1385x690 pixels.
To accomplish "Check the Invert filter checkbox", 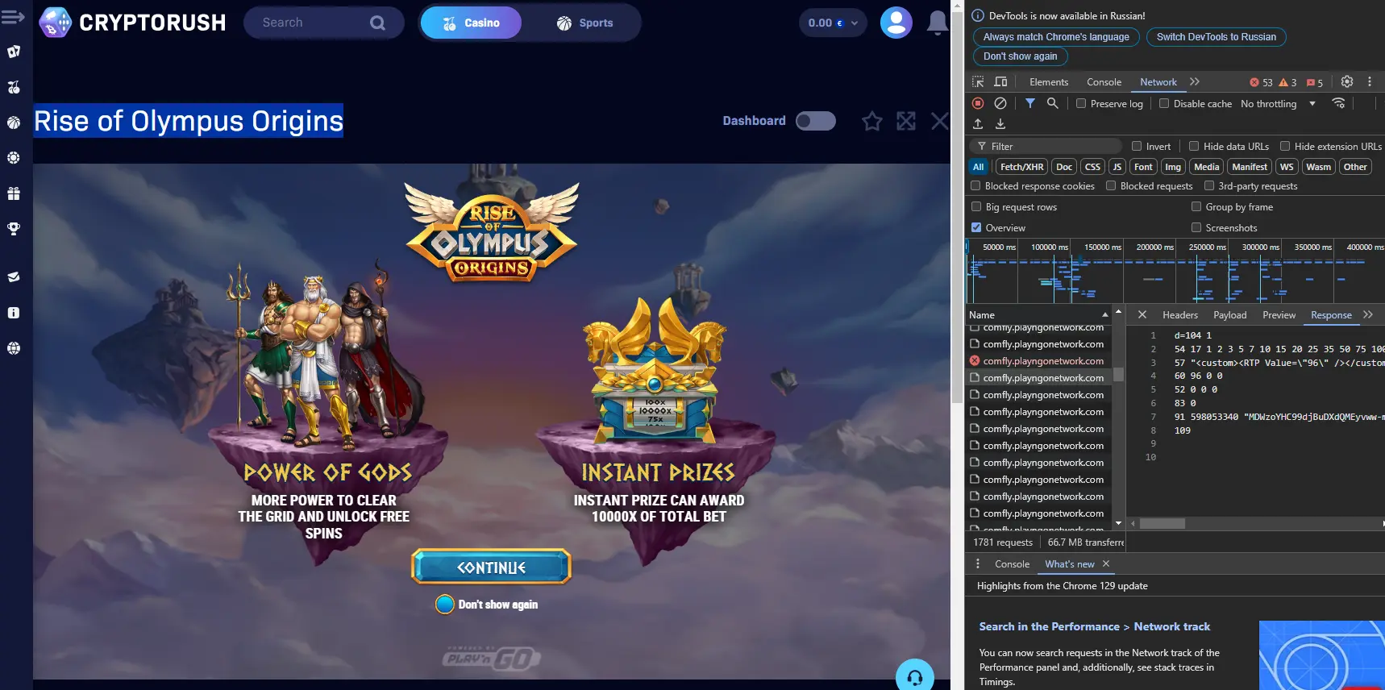I will [1137, 146].
